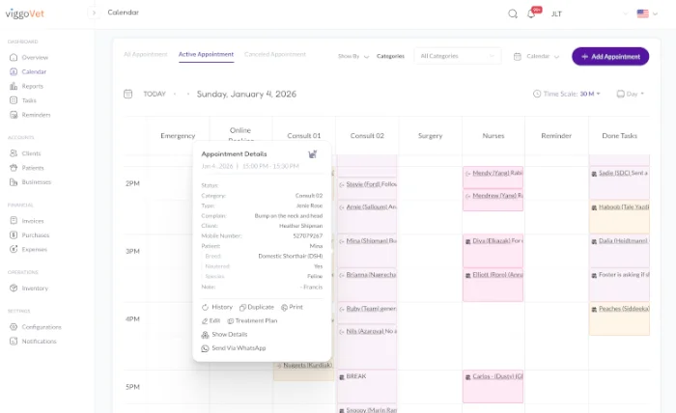Image resolution: width=676 pixels, height=413 pixels.
Task: Open the Stevie (Ford) appointment link
Action: (363, 184)
